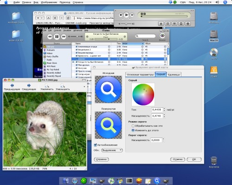
Task: Open the notepad with pencil dock icon
Action: click(x=148, y=181)
